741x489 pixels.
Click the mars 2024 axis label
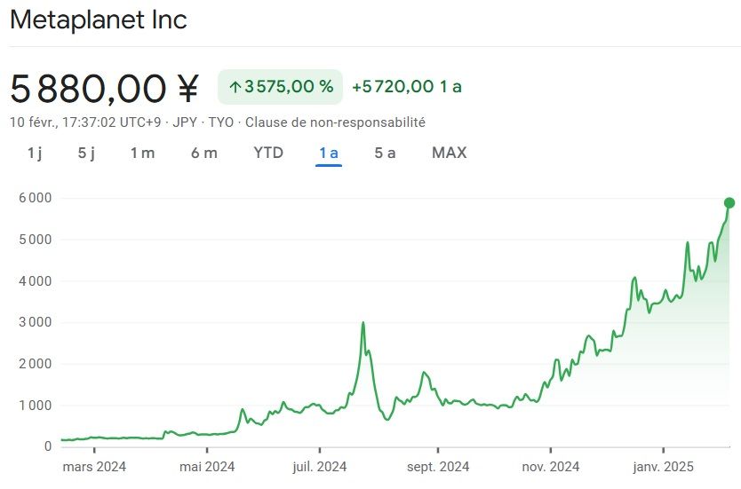coord(94,467)
